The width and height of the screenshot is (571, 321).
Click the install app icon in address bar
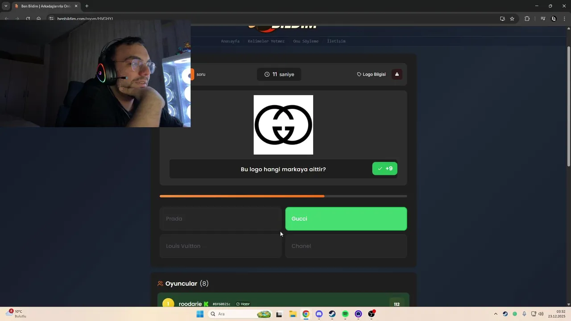click(x=502, y=19)
